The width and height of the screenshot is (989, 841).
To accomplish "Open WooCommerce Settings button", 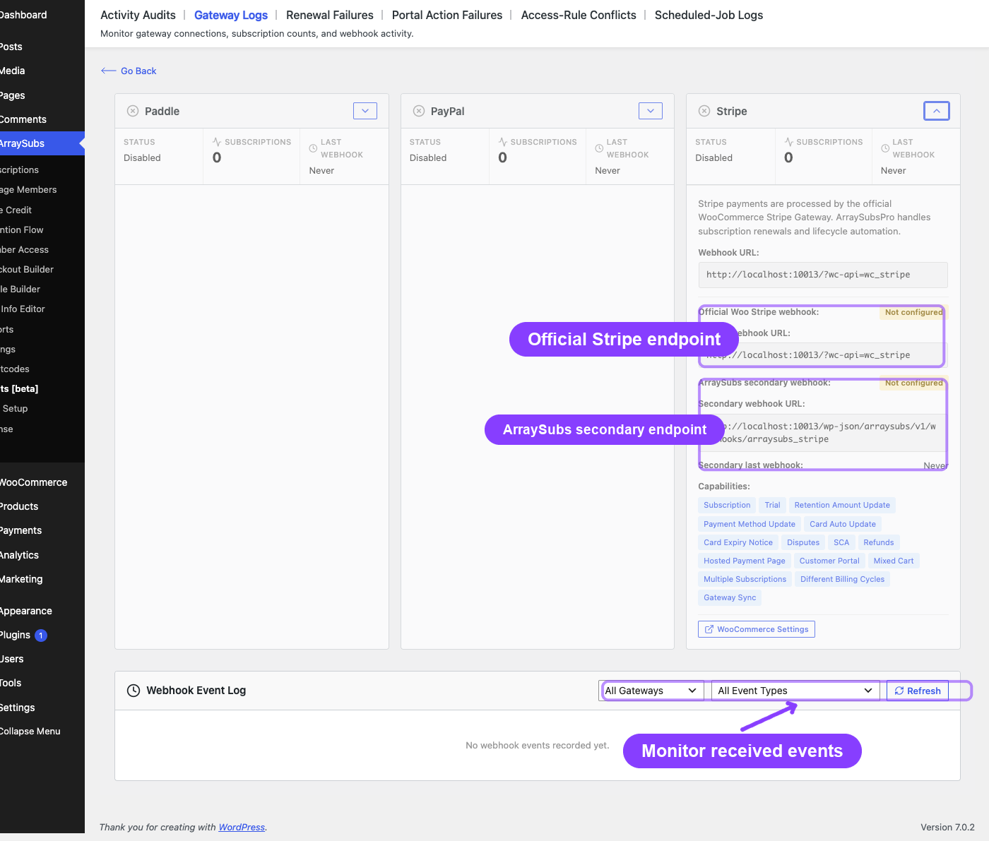I will (757, 629).
